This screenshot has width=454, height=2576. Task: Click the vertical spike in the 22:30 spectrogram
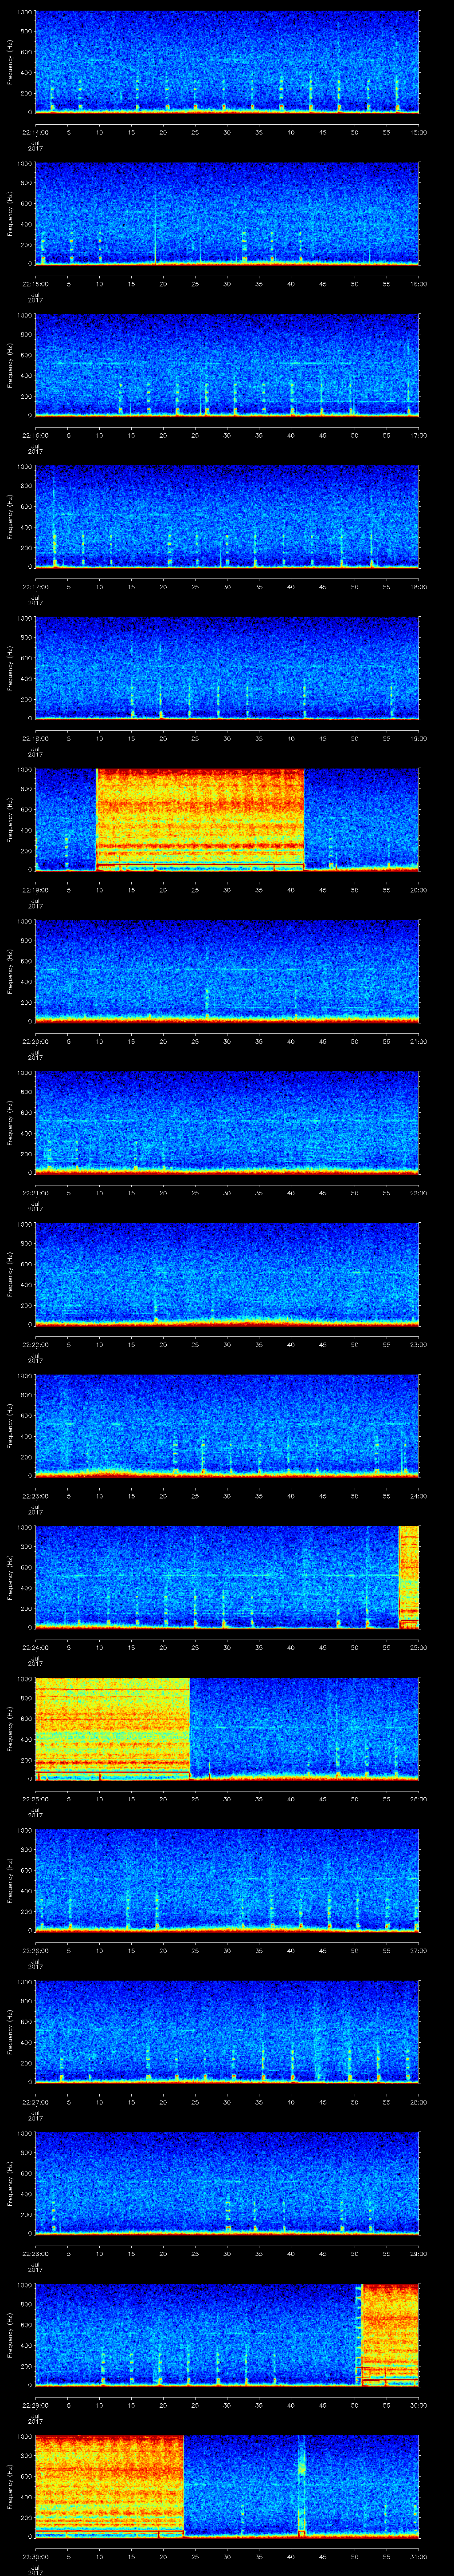(x=301, y=2486)
